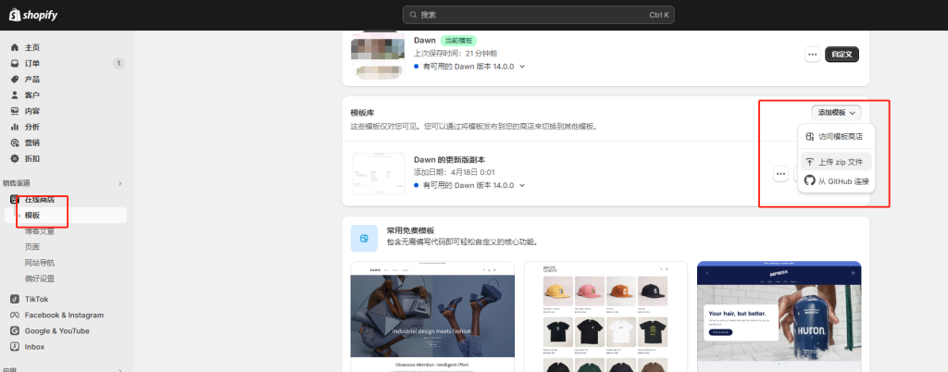
Task: Open 页面 pages submenu item
Action: pos(32,247)
